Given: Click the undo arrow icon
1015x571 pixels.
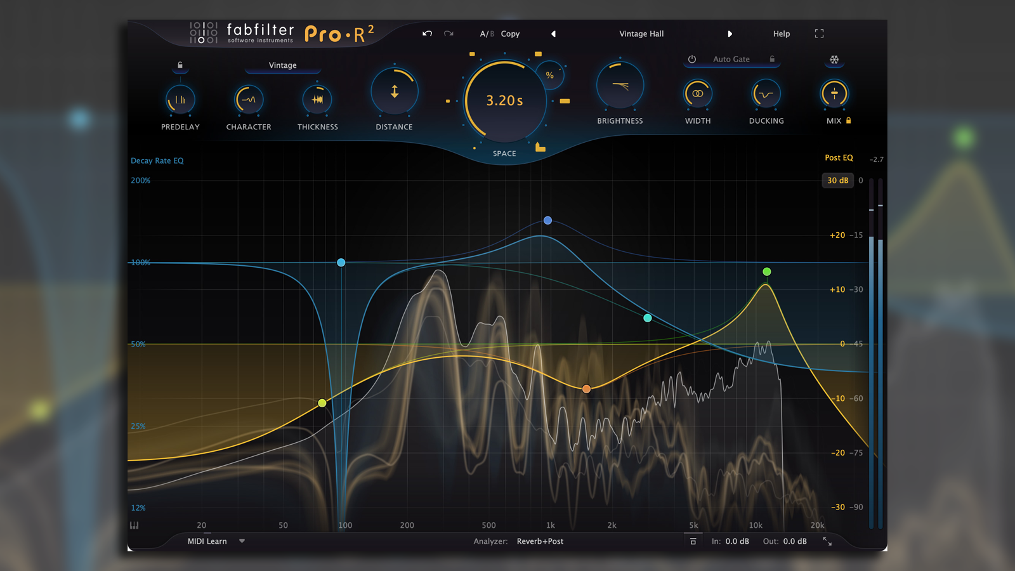Looking at the screenshot, I should coord(428,34).
